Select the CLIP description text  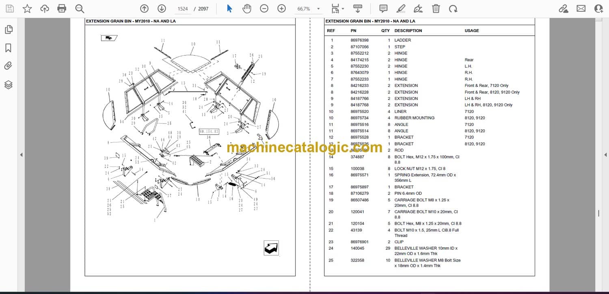click(399, 242)
